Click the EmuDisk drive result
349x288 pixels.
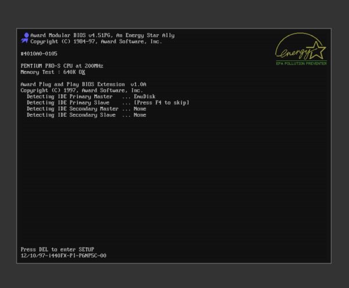pos(145,96)
